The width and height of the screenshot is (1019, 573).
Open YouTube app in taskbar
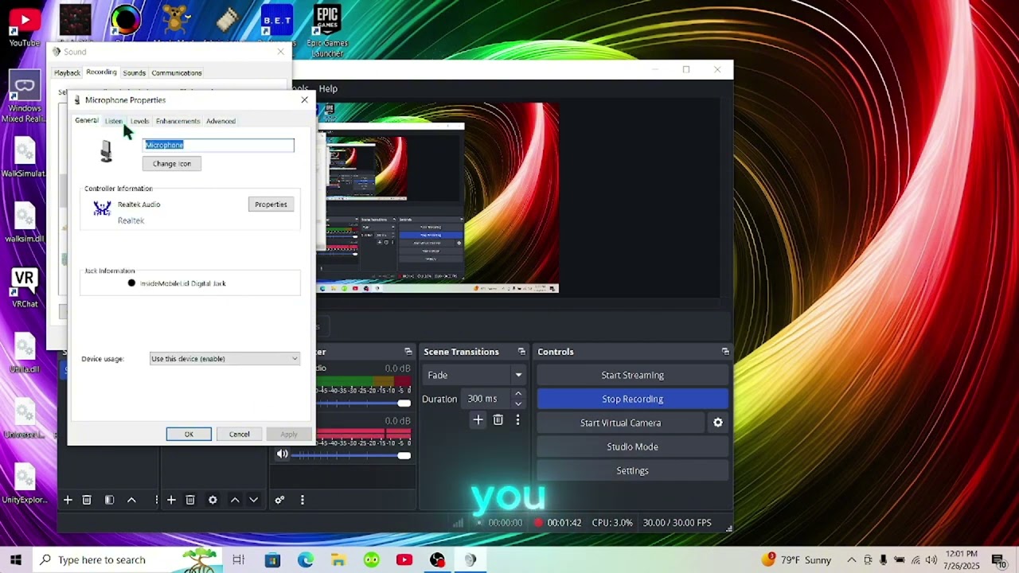click(404, 559)
